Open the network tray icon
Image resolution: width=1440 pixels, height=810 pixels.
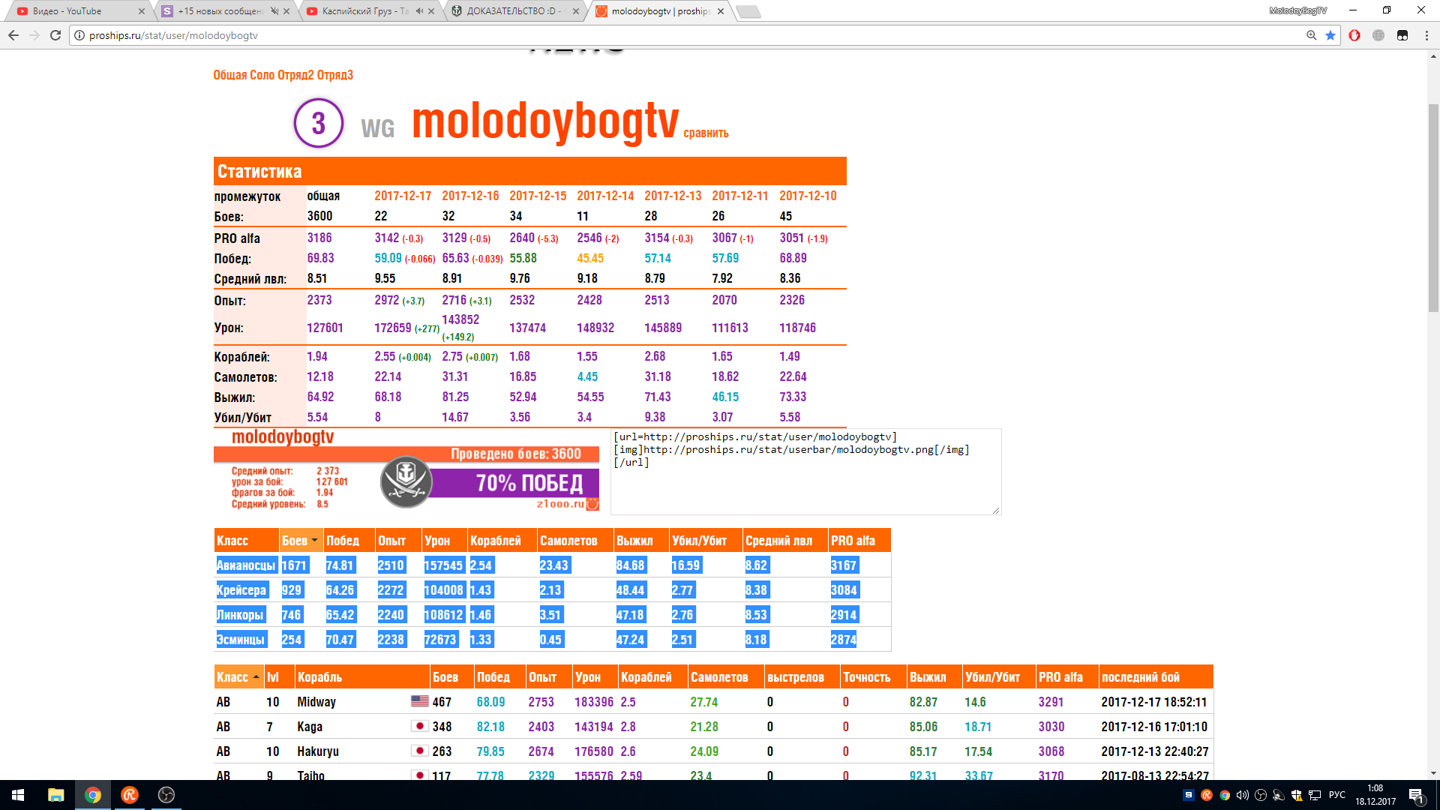[x=1315, y=795]
